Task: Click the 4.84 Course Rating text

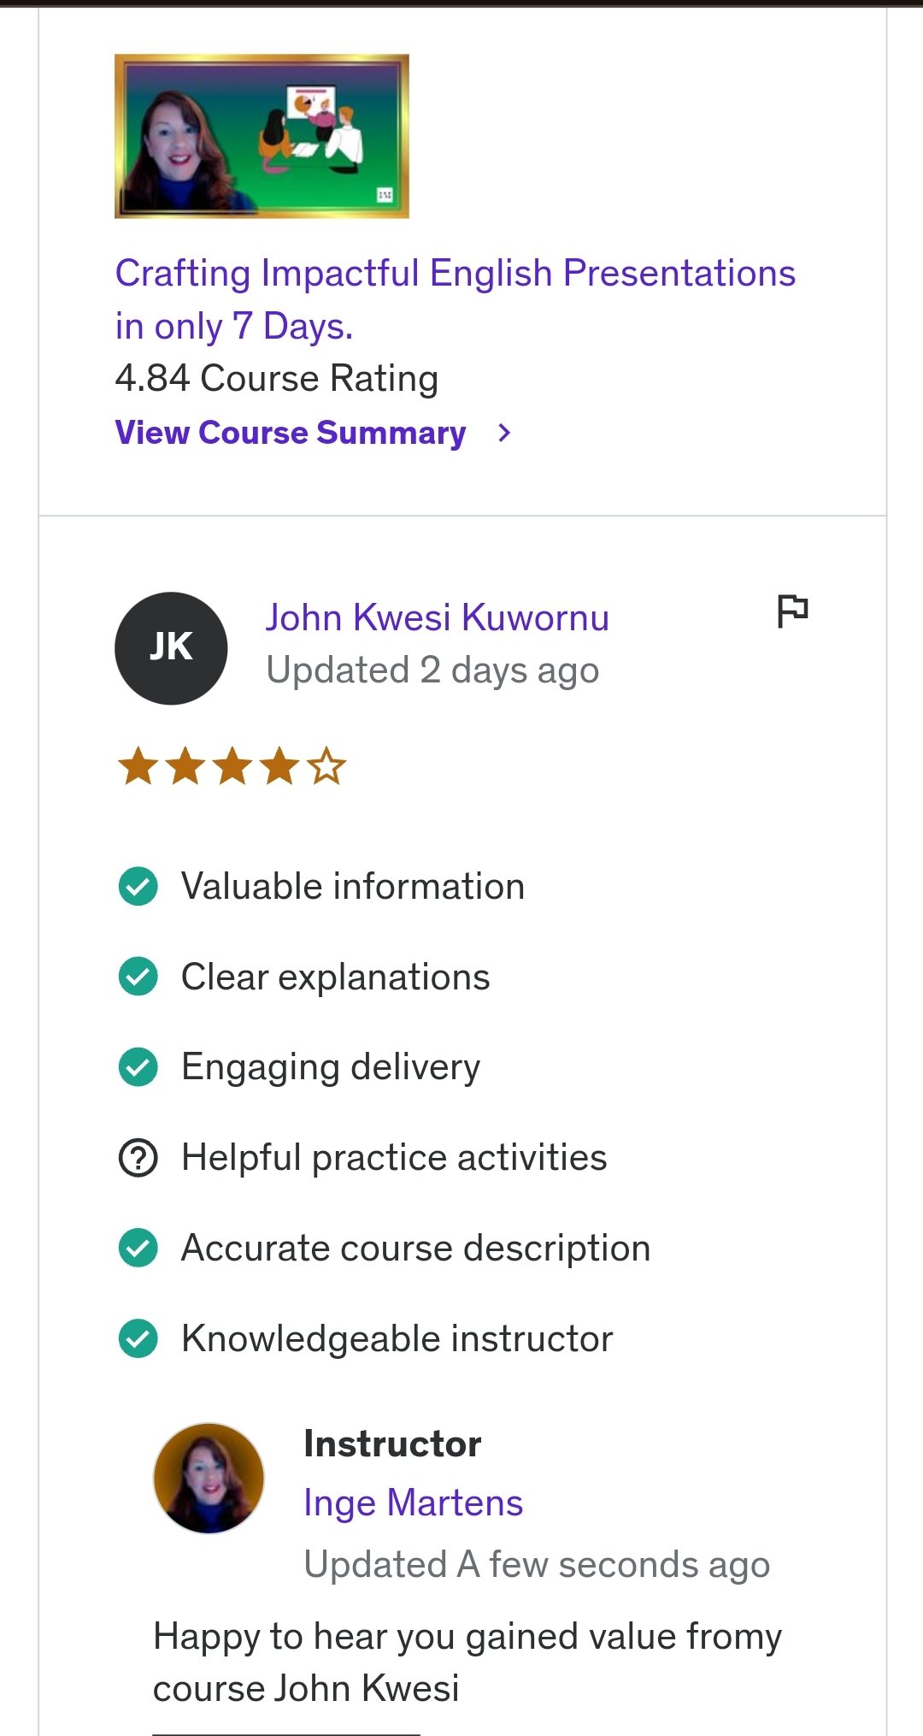Action: (x=277, y=379)
